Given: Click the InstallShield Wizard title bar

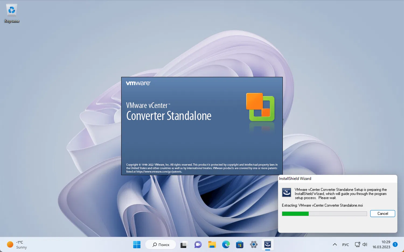Looking at the screenshot, I should [x=337, y=179].
